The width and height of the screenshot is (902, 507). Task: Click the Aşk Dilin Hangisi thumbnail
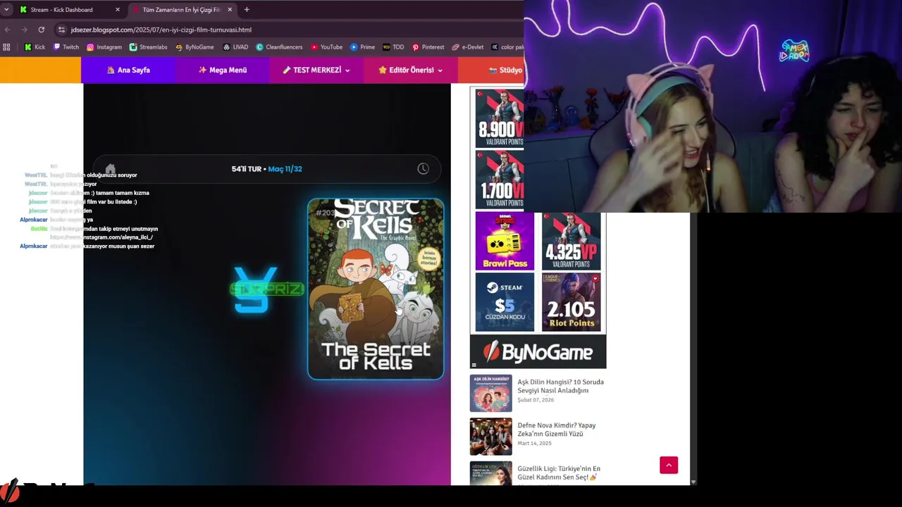click(491, 393)
